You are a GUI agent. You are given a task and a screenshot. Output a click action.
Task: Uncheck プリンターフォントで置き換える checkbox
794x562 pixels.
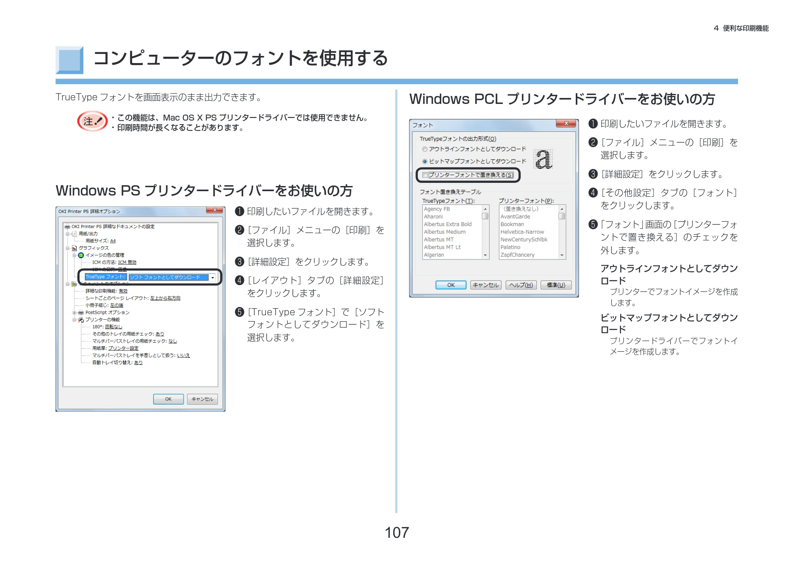coord(425,175)
